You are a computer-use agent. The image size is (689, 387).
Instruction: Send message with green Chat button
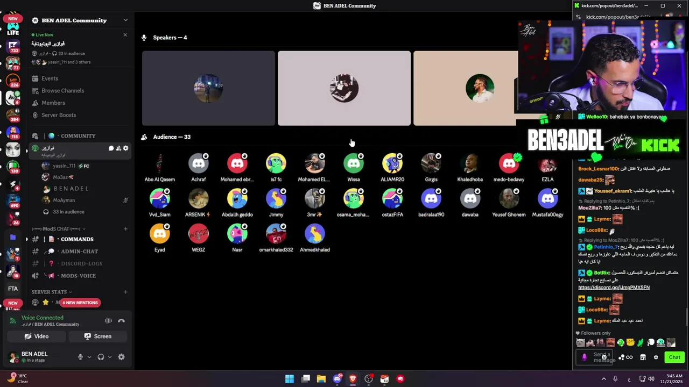(x=674, y=357)
